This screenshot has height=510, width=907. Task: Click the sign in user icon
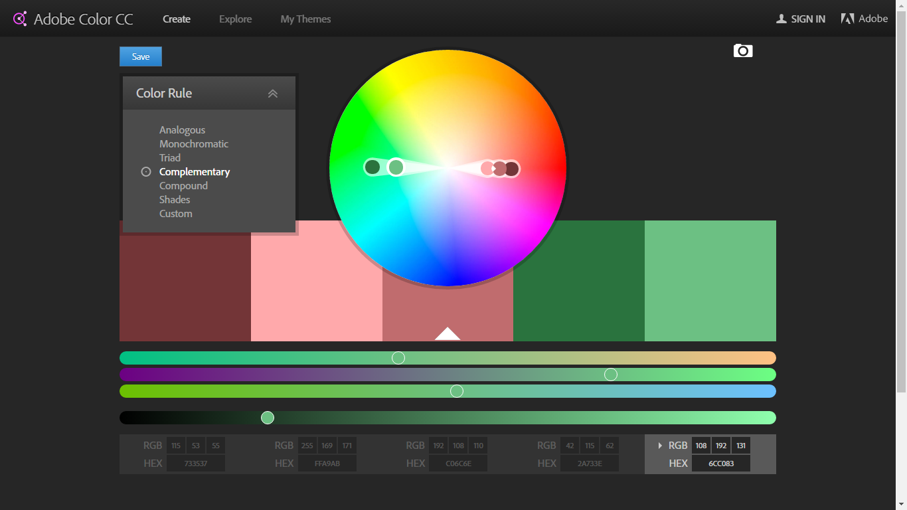pyautogui.click(x=782, y=19)
